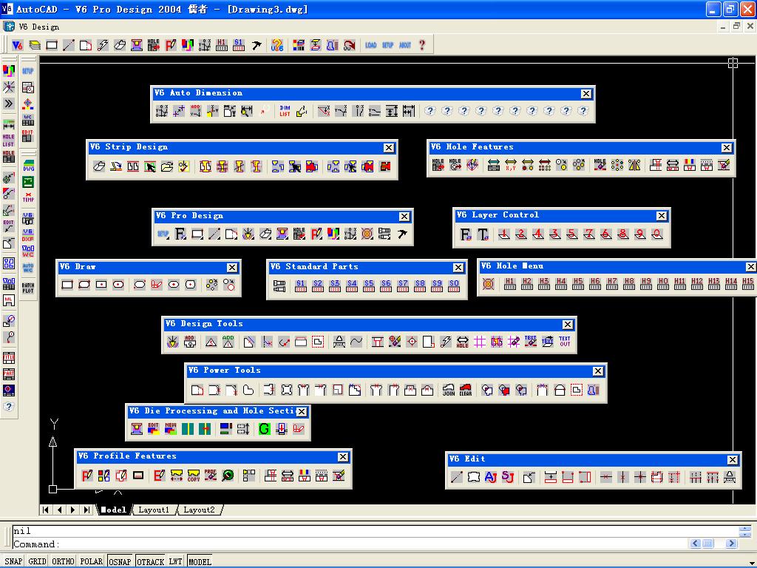The width and height of the screenshot is (757, 568).
Task: Click the AJ icon in V6 Edit toolbar
Action: (x=491, y=477)
